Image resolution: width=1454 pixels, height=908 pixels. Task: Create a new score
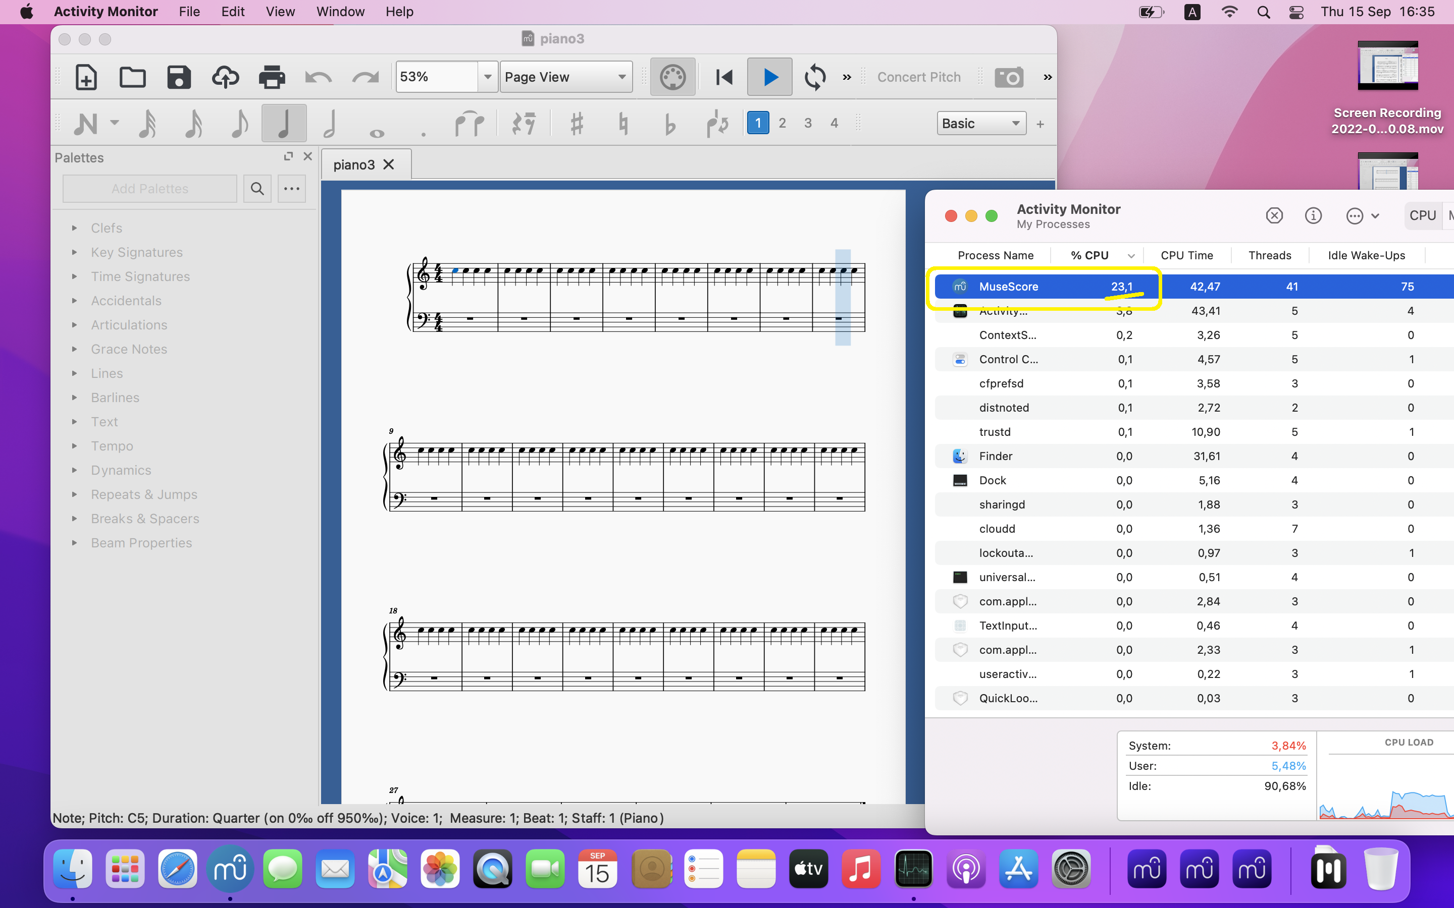pyautogui.click(x=85, y=77)
